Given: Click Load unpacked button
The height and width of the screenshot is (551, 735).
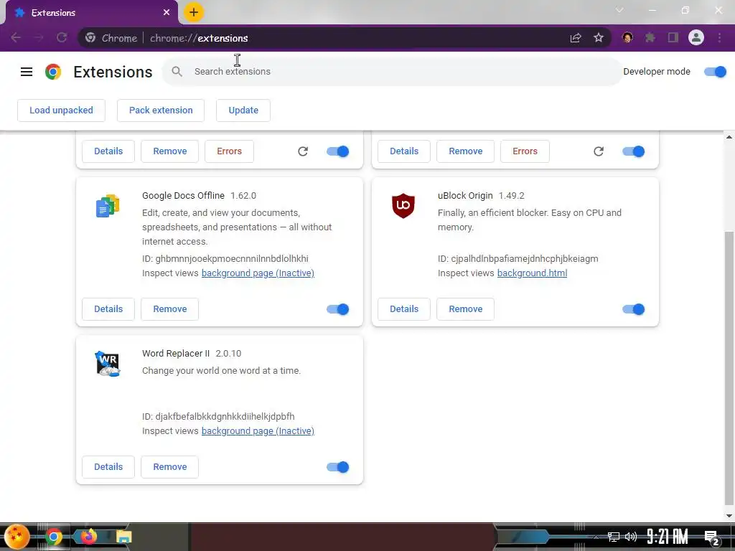Looking at the screenshot, I should click(62, 110).
